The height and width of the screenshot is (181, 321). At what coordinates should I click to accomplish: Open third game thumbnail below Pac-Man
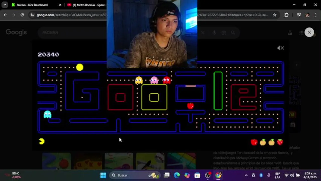coord(119,161)
